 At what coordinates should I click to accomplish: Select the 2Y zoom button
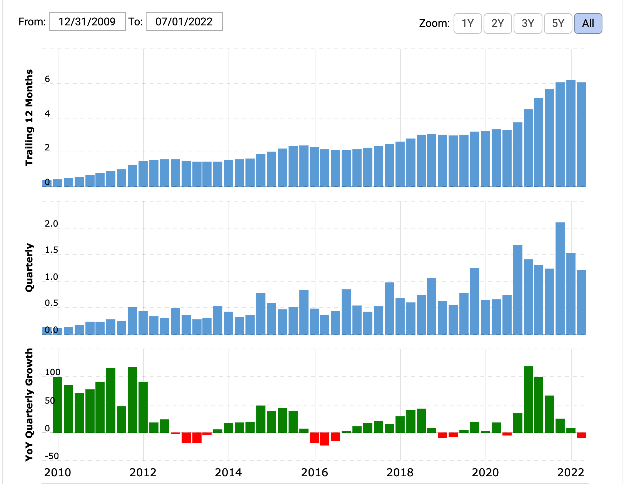[x=497, y=23]
